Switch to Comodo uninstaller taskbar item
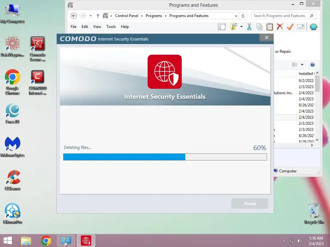 (x=86, y=241)
